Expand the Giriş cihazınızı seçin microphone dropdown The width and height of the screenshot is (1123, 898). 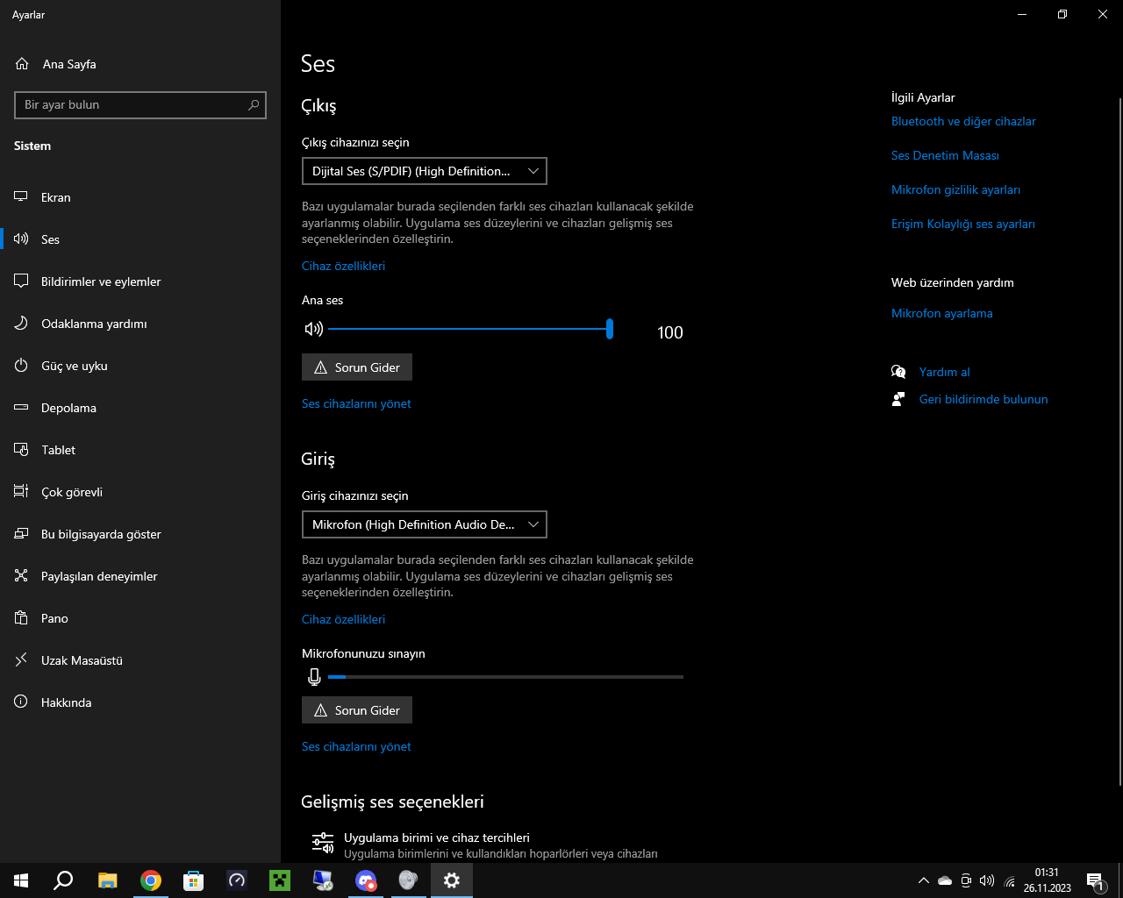click(424, 524)
